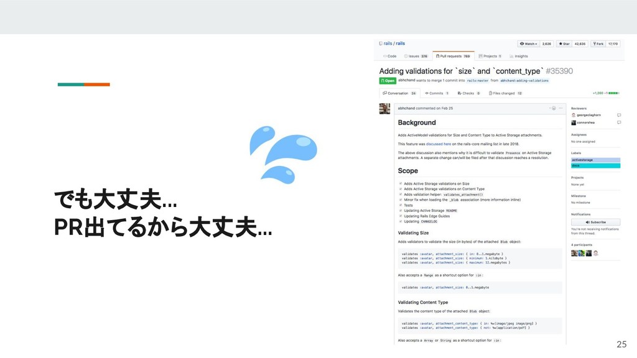Toggle 'Adds validation helper' checkbox
The width and height of the screenshot is (637, 358).
(x=401, y=195)
